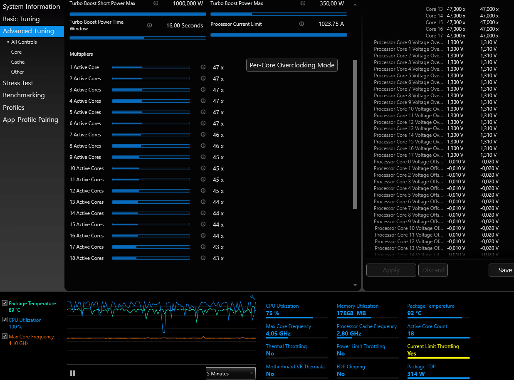514x380 pixels.
Task: Select All Controls sub-item
Action: click(x=24, y=42)
